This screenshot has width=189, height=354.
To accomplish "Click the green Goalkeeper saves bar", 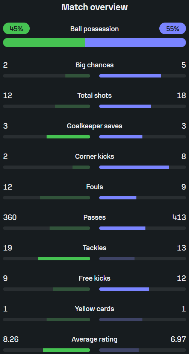I will tap(68, 137).
